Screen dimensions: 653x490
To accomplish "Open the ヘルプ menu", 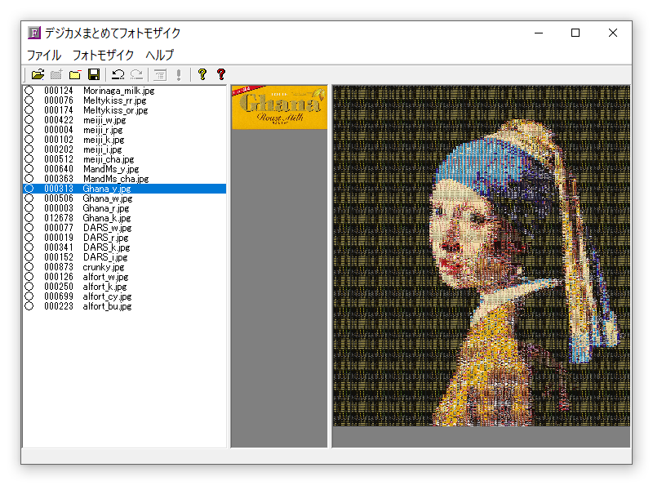I will pos(159,55).
